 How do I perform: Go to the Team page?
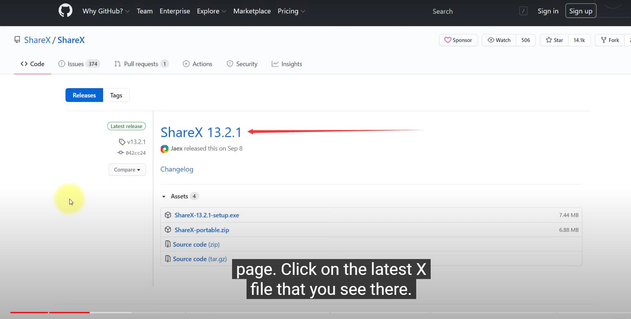[144, 11]
